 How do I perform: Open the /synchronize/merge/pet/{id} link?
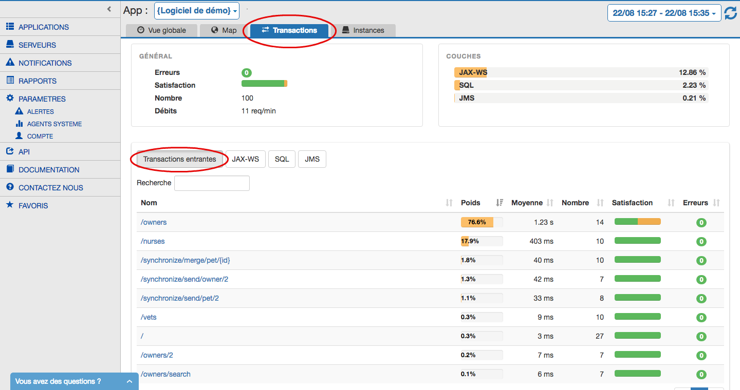[x=186, y=260]
